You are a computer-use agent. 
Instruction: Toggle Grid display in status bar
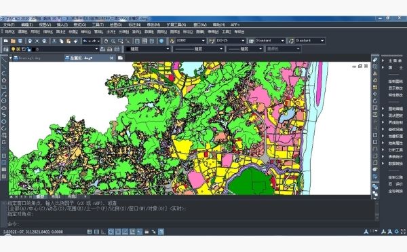(x=96, y=232)
